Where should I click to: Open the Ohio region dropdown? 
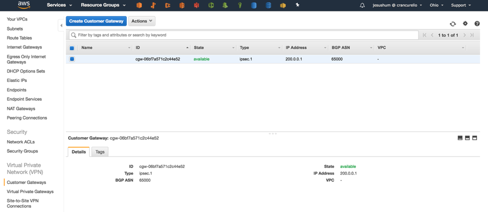(436, 5)
